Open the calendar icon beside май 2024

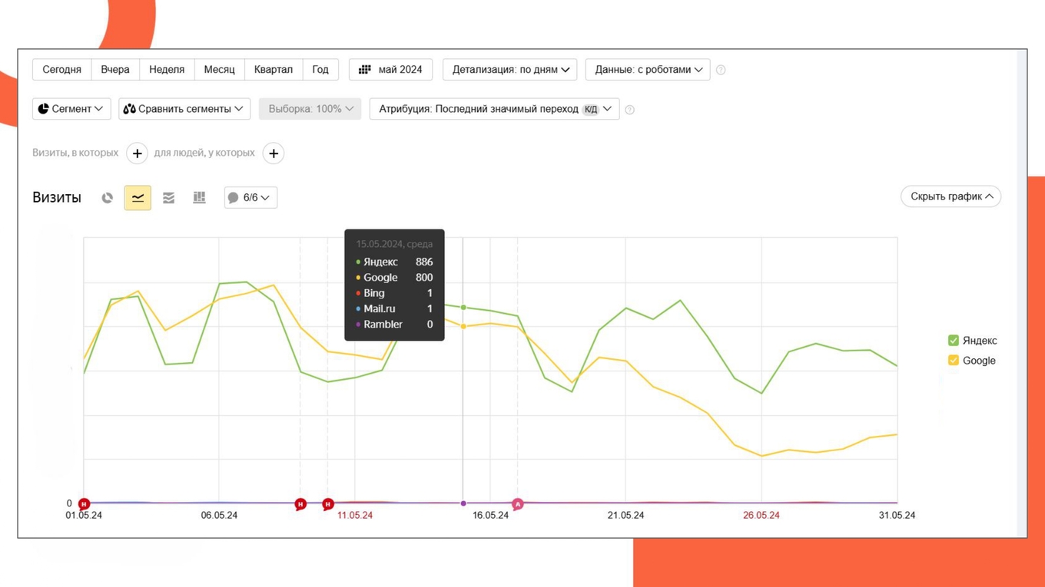[365, 69]
